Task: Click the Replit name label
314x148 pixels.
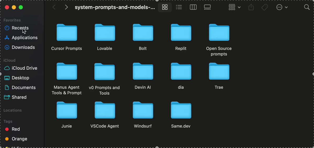Action: pos(181,48)
